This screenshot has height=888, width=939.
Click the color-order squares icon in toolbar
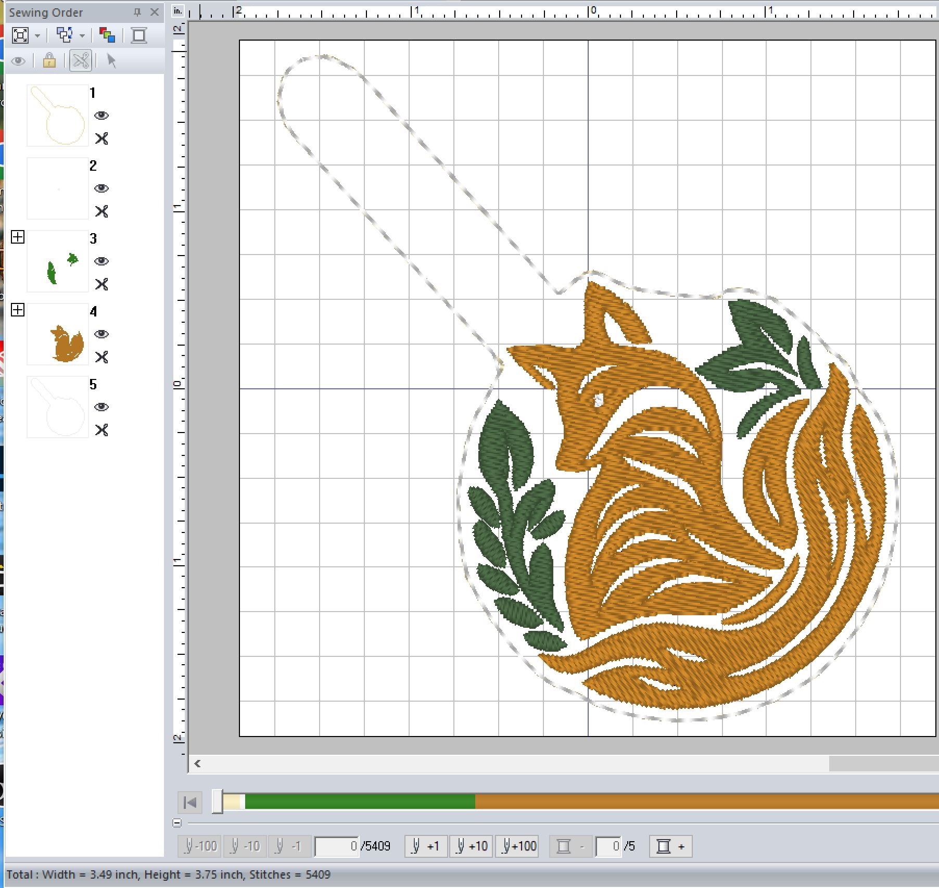click(x=107, y=35)
